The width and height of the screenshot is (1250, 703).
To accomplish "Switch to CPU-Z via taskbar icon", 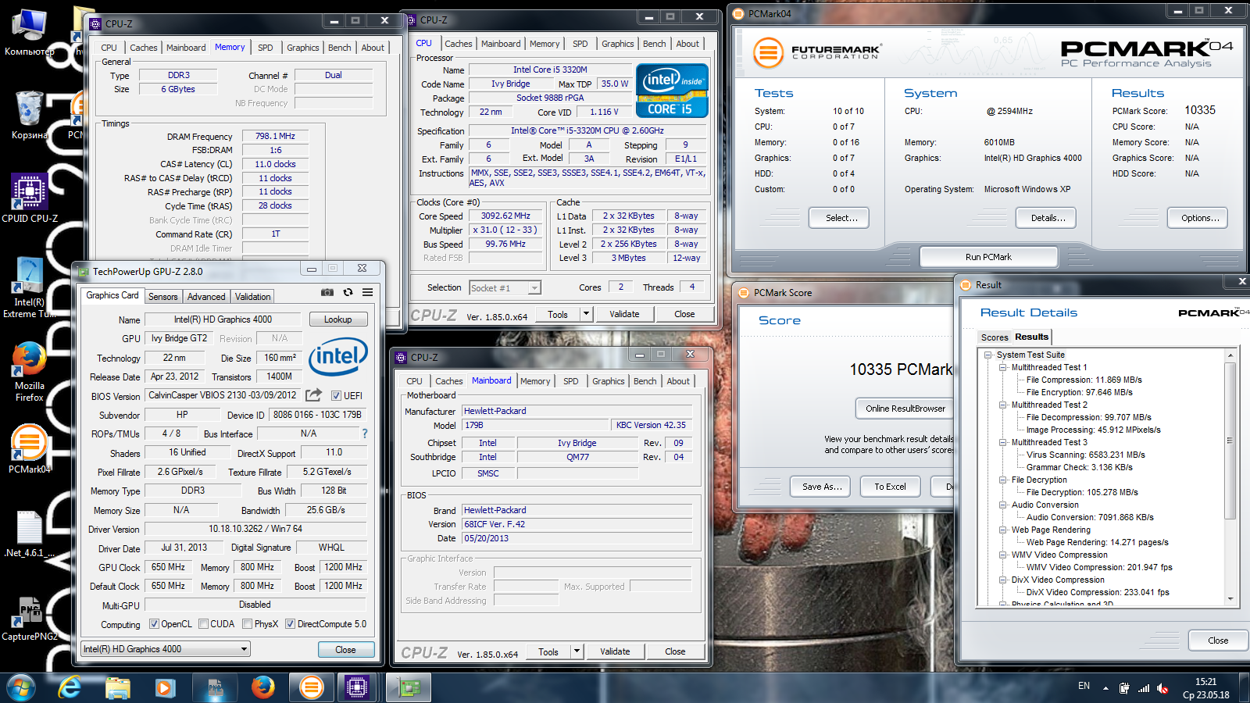I will click(x=357, y=687).
